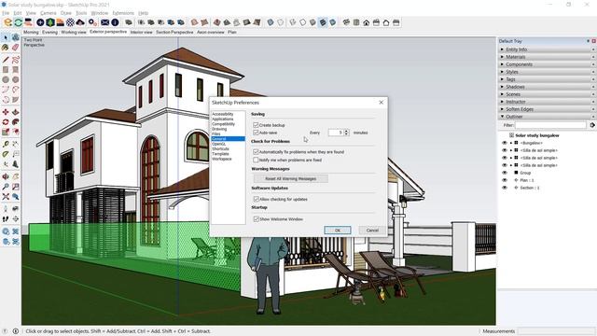Expand the Components panel

point(547,64)
